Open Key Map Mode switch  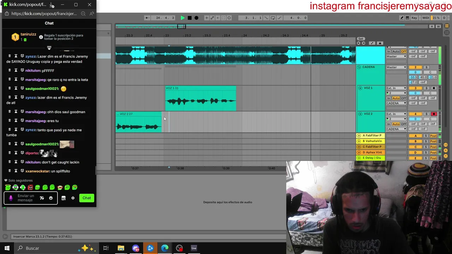[414, 18]
